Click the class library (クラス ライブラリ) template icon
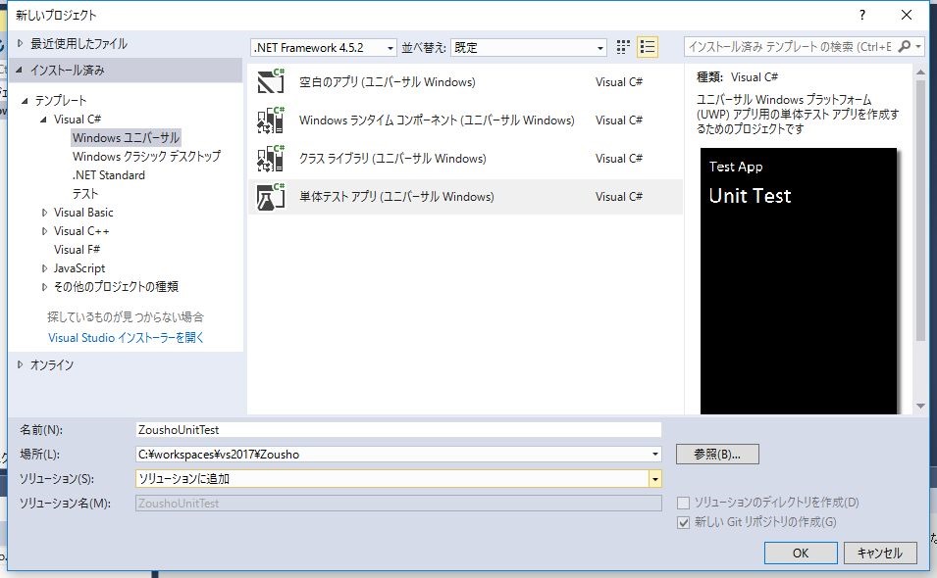The height and width of the screenshot is (578, 937). 270,158
